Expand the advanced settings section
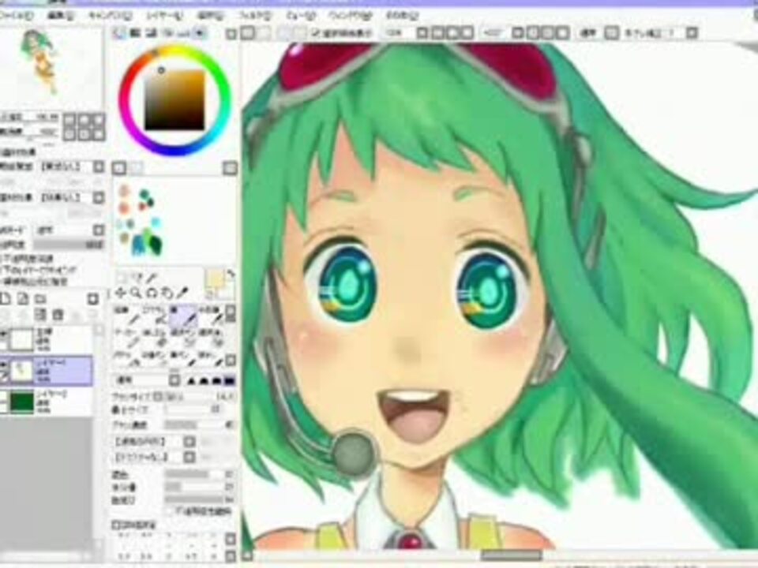This screenshot has height=568, width=758. pyautogui.click(x=115, y=525)
